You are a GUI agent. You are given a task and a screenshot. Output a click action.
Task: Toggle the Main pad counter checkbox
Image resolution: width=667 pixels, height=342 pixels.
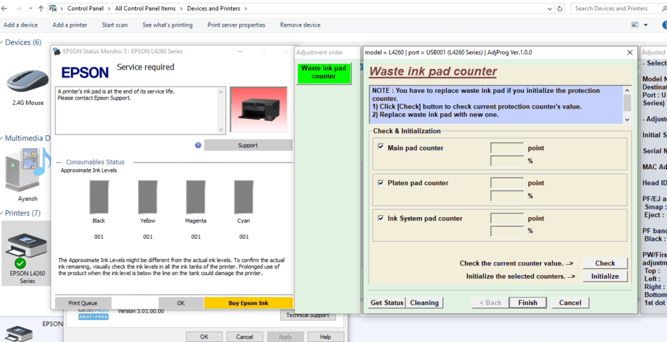(x=381, y=147)
